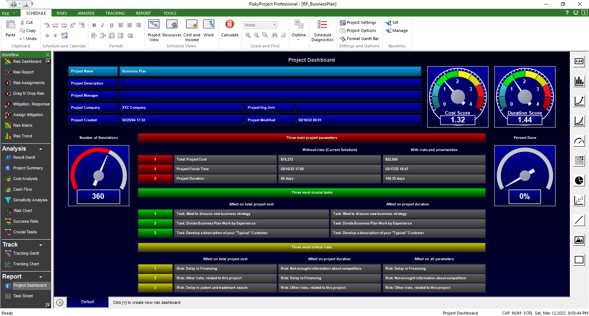The image size is (589, 316).
Task: Click the zoom out magnifier
Action: [256, 35]
